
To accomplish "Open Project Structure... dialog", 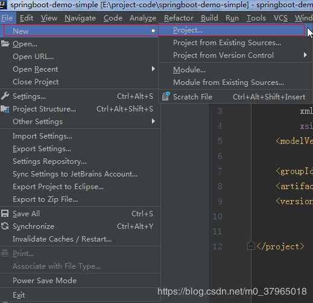I will coord(80,109).
